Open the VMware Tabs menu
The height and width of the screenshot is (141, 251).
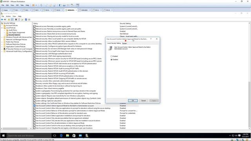pos(22,5)
